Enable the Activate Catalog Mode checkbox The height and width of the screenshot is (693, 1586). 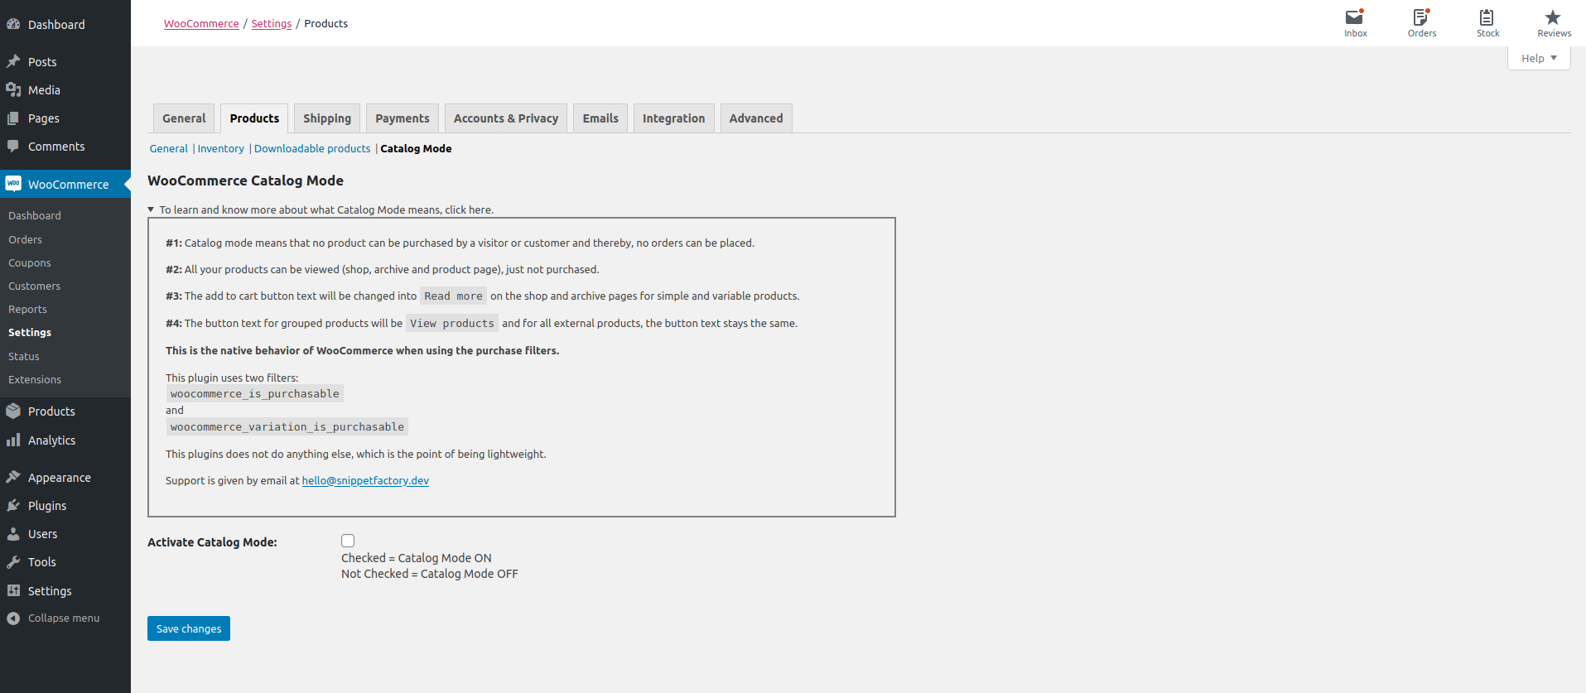pos(348,541)
